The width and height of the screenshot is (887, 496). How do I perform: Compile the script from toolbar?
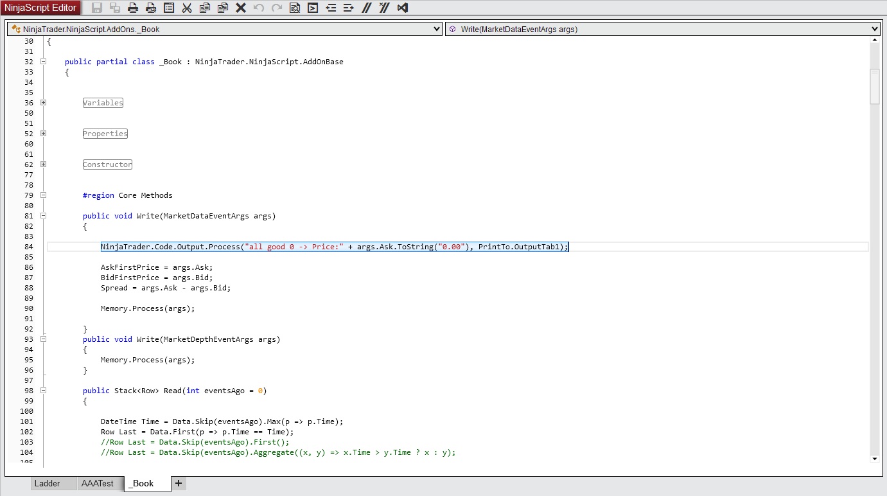click(313, 8)
